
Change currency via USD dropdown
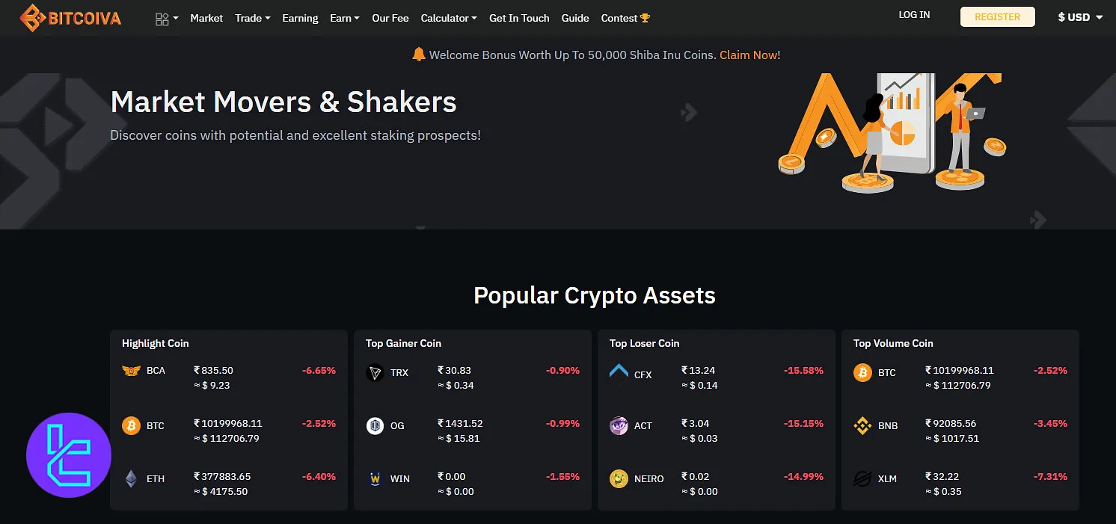[x=1080, y=17]
